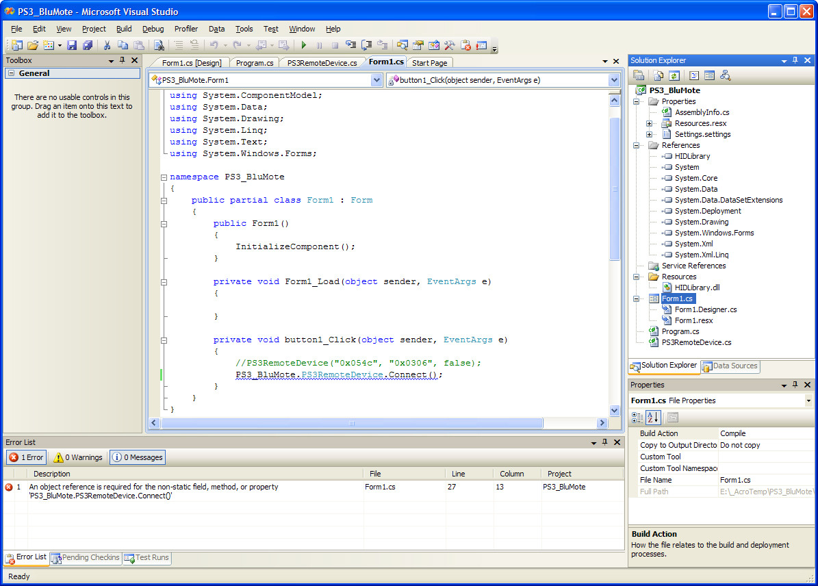Toggle auto-hide pin on Error List panel
The height and width of the screenshot is (586, 818).
tap(604, 442)
